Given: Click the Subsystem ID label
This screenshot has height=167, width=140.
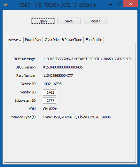Looking at the screenshot, I should point(25,100).
